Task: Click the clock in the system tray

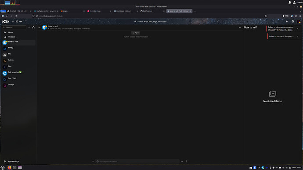Action: pyautogui.click(x=299, y=168)
